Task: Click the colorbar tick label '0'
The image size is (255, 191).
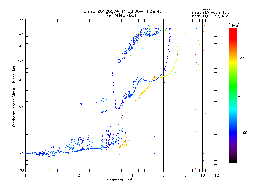Action: coord(239,96)
